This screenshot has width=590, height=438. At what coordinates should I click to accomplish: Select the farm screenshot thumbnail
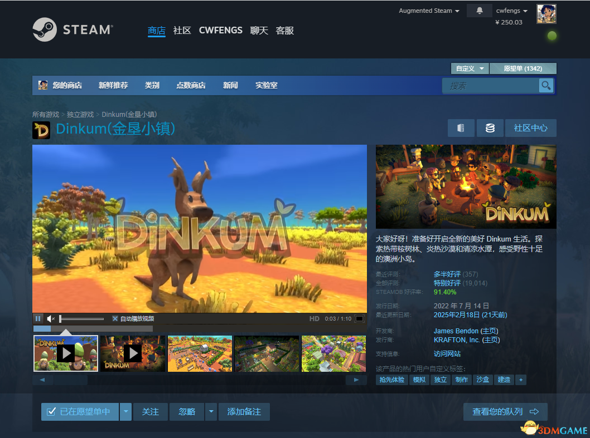click(x=200, y=353)
